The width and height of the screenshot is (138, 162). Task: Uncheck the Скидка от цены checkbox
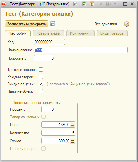pos(41,84)
